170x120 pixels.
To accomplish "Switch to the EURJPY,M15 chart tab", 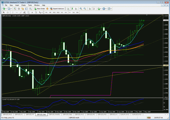I will point(125,115).
